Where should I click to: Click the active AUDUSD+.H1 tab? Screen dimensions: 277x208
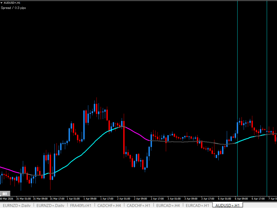227,205
